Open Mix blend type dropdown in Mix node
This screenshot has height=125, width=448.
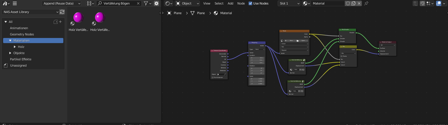[x=348, y=53]
